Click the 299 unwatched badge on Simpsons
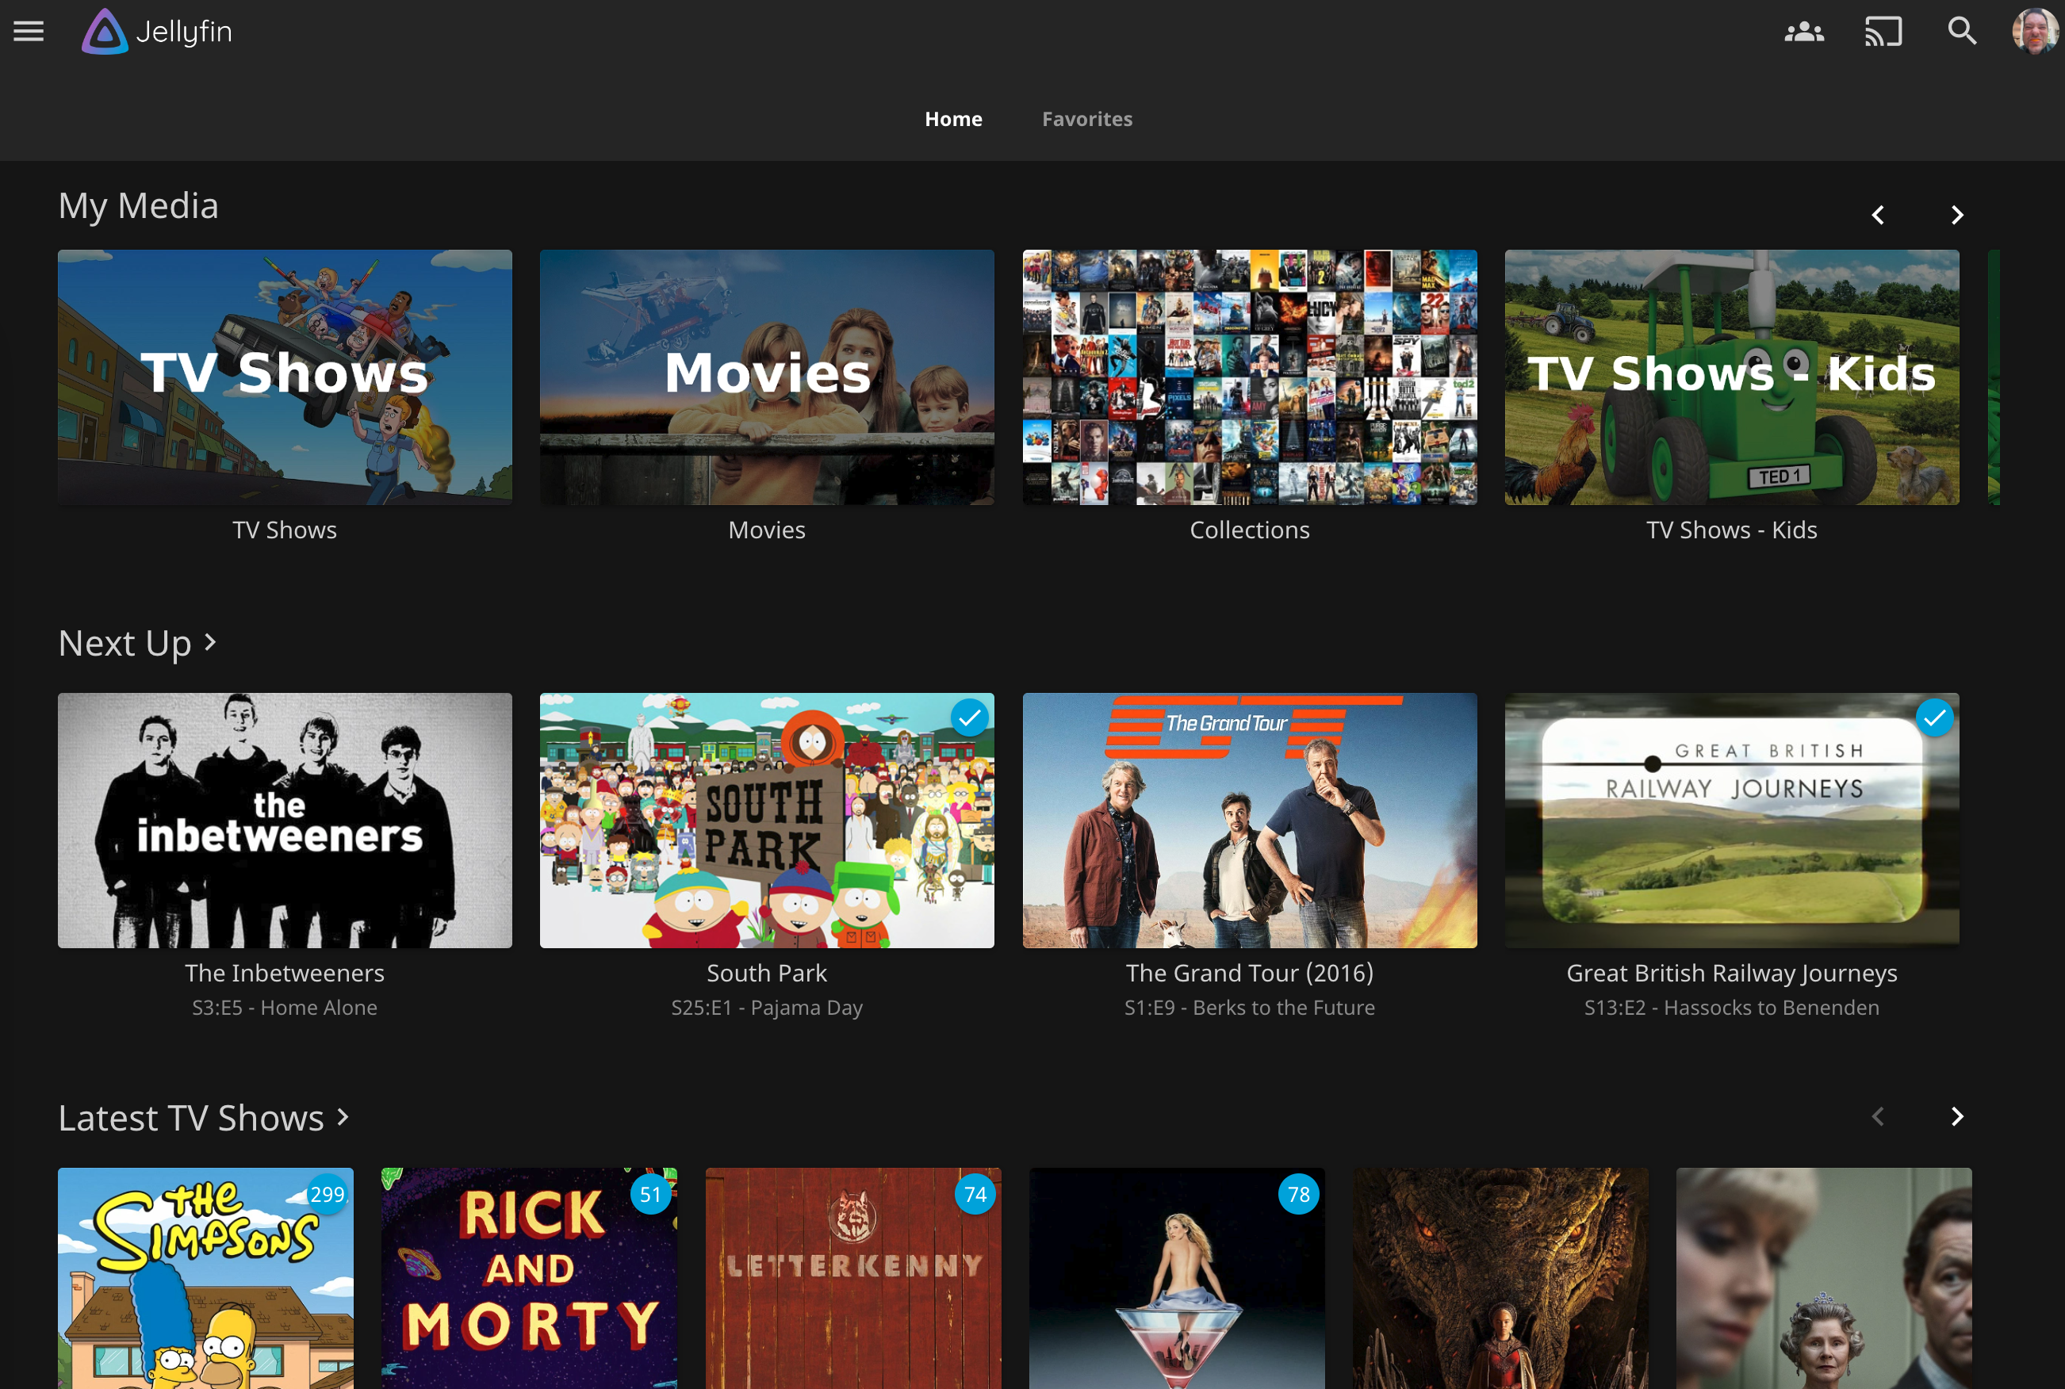2065x1389 pixels. point(327,1194)
